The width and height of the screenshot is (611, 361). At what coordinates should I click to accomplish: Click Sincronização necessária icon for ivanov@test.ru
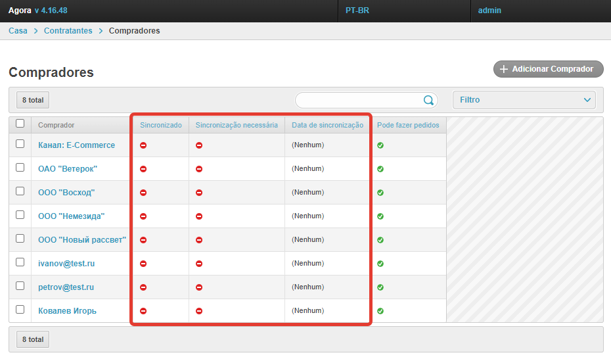199,264
